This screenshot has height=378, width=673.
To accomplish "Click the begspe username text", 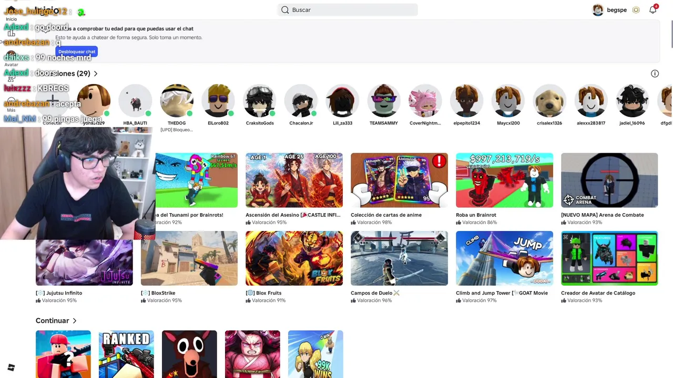I will [617, 10].
